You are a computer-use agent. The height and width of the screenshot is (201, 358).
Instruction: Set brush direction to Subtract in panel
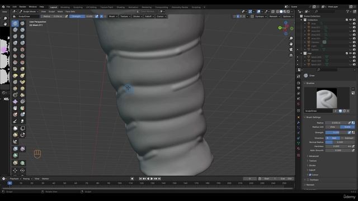(347, 138)
